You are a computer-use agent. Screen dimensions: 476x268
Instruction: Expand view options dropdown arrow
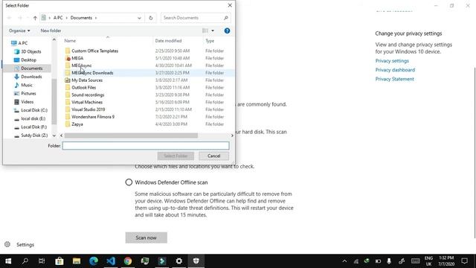(x=213, y=31)
